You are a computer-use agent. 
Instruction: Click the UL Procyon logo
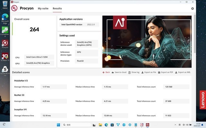pyautogui.click(x=14, y=8)
